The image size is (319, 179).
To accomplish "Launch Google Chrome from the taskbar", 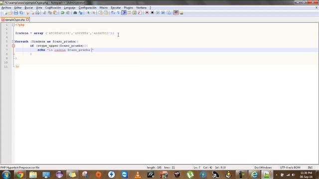I will 20,175.
